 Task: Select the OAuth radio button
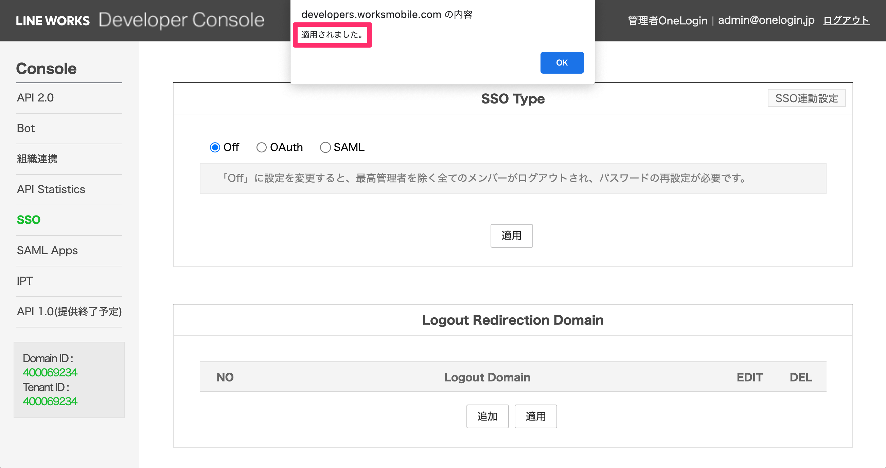261,147
